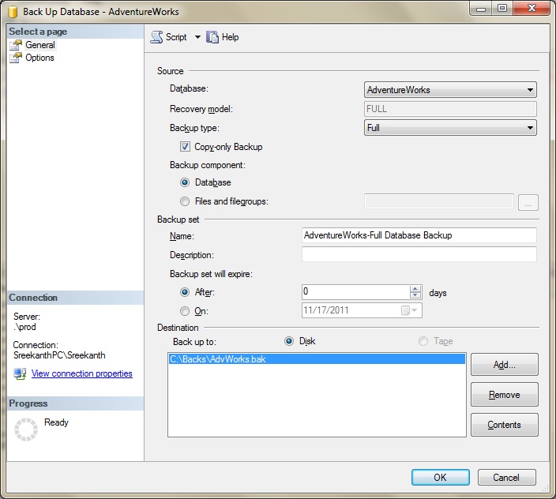Click the Help icon in toolbar
The image size is (556, 499).
[x=212, y=37]
